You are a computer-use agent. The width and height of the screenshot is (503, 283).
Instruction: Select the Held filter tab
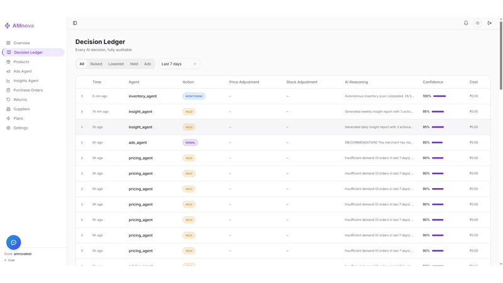(x=134, y=64)
